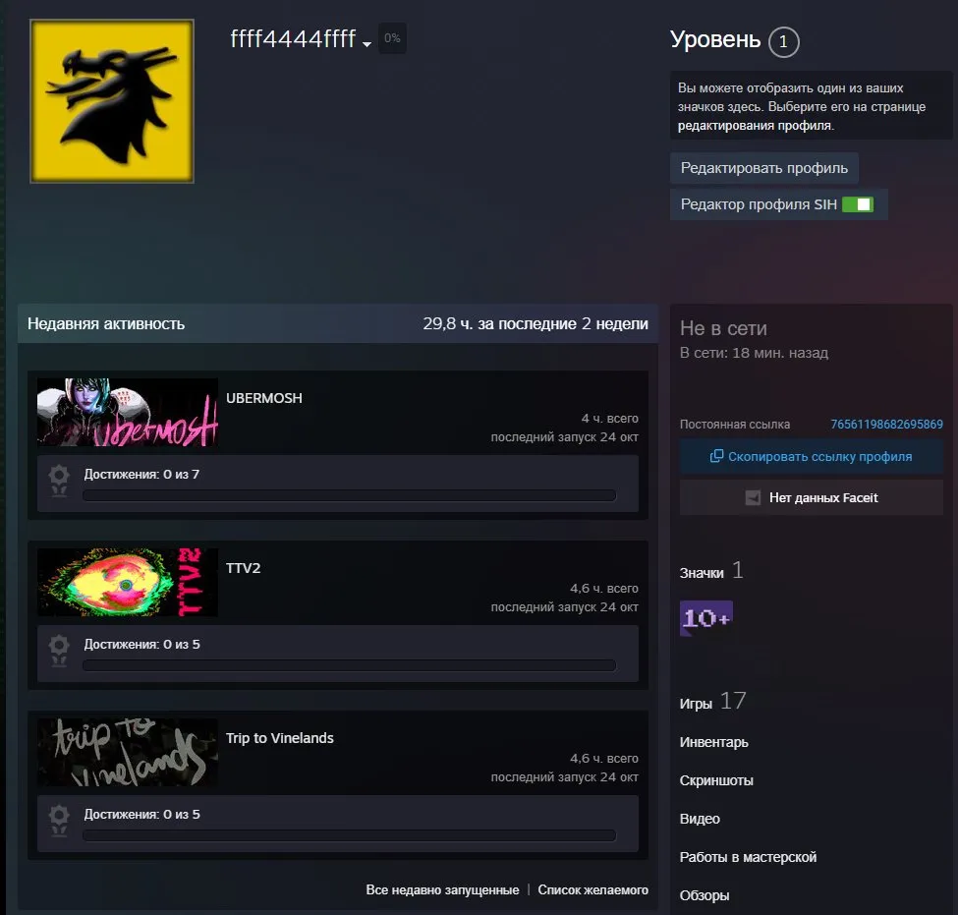Open the Инвентарь section
Viewport: 958px width, 915px height.
coord(713,742)
